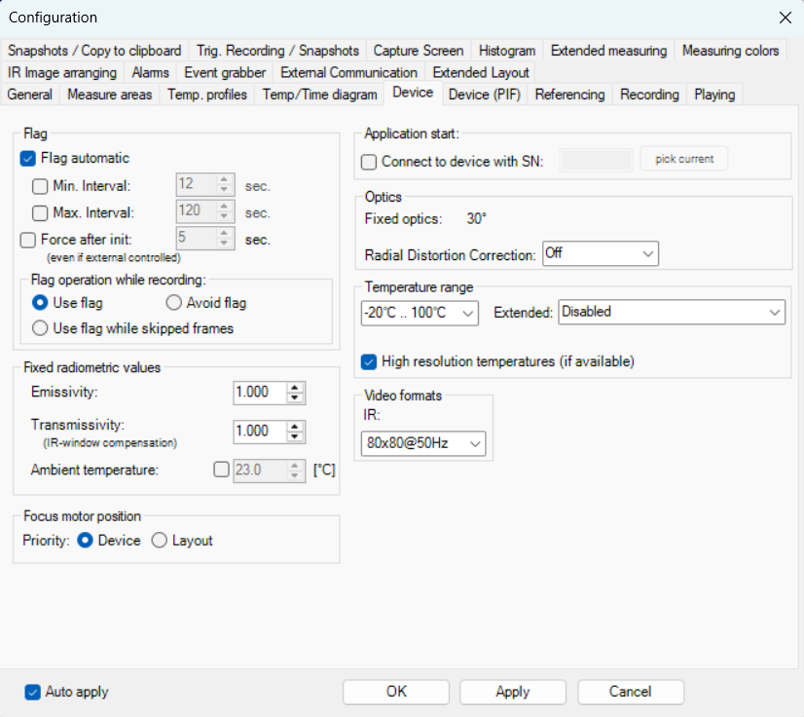Screen dimensions: 804x717
Task: Click the Transmissivity input field
Action: 260,432
